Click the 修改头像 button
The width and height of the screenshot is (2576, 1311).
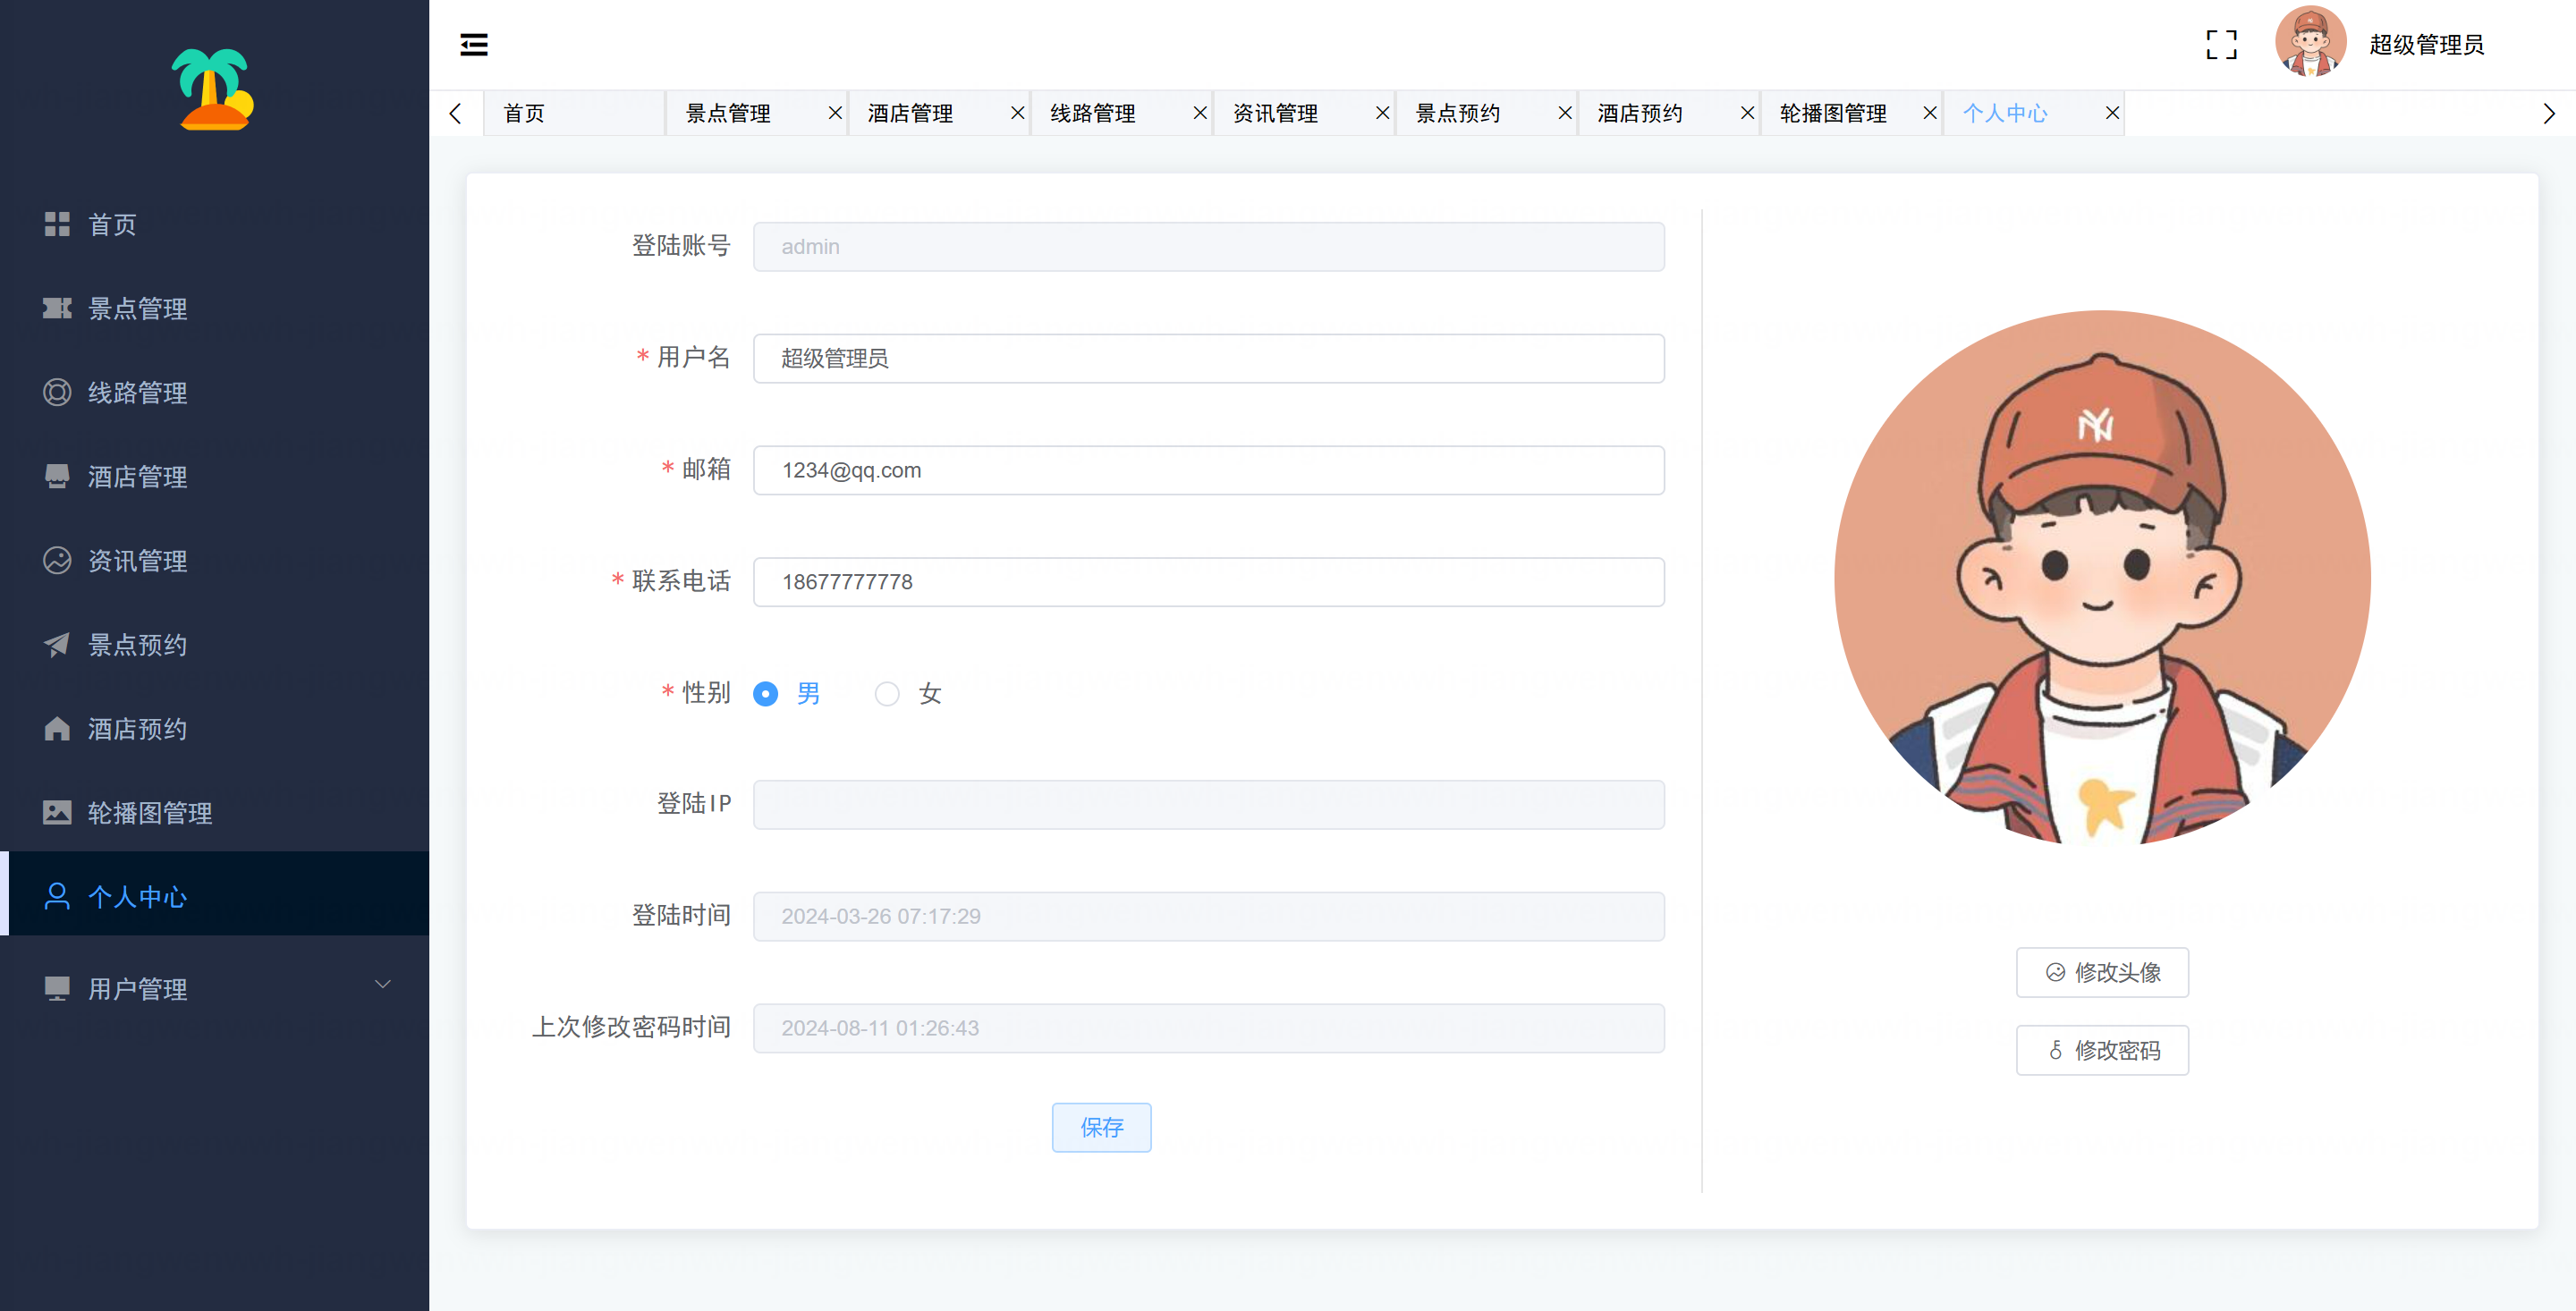(x=2102, y=972)
